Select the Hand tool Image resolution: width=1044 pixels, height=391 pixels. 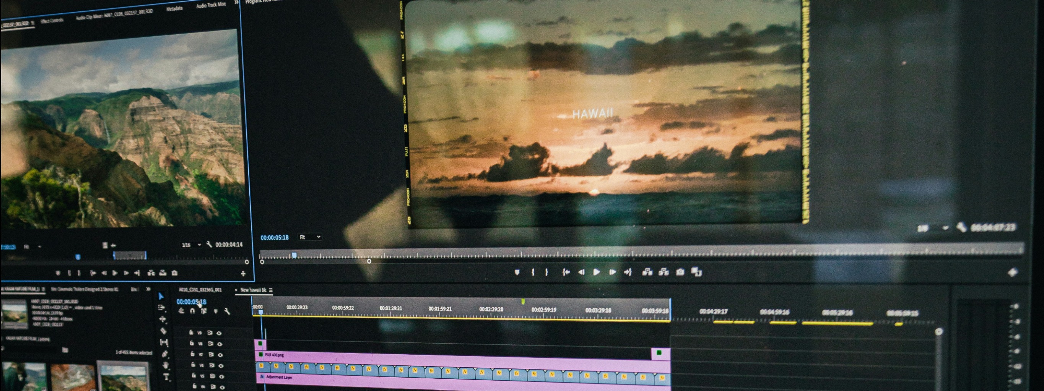[165, 365]
